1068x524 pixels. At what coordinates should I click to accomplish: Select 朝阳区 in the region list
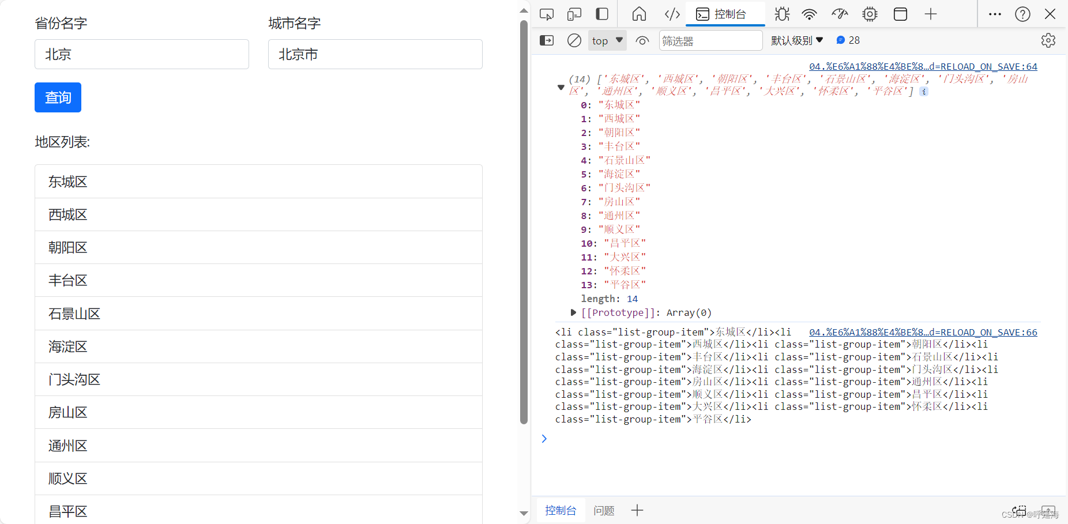tap(258, 247)
